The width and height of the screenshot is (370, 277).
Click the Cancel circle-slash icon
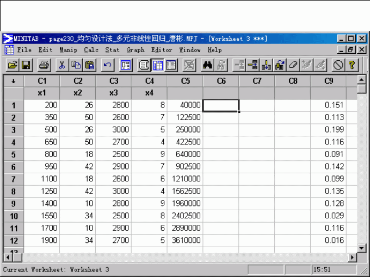tap(338, 65)
